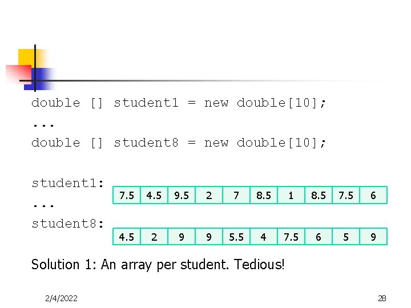Click the 5.5 cell in the student8 array

coord(236,237)
